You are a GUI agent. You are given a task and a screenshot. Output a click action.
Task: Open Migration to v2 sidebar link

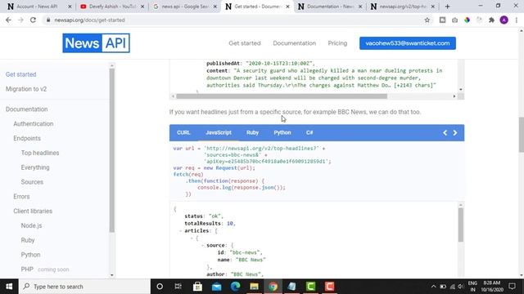(x=26, y=89)
